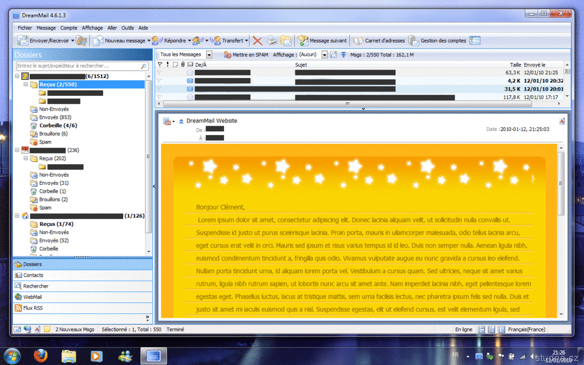Viewport: 584px width, 365px height.
Task: Open the Envoyer/Recevoir dropdown arrow
Action: click(72, 40)
